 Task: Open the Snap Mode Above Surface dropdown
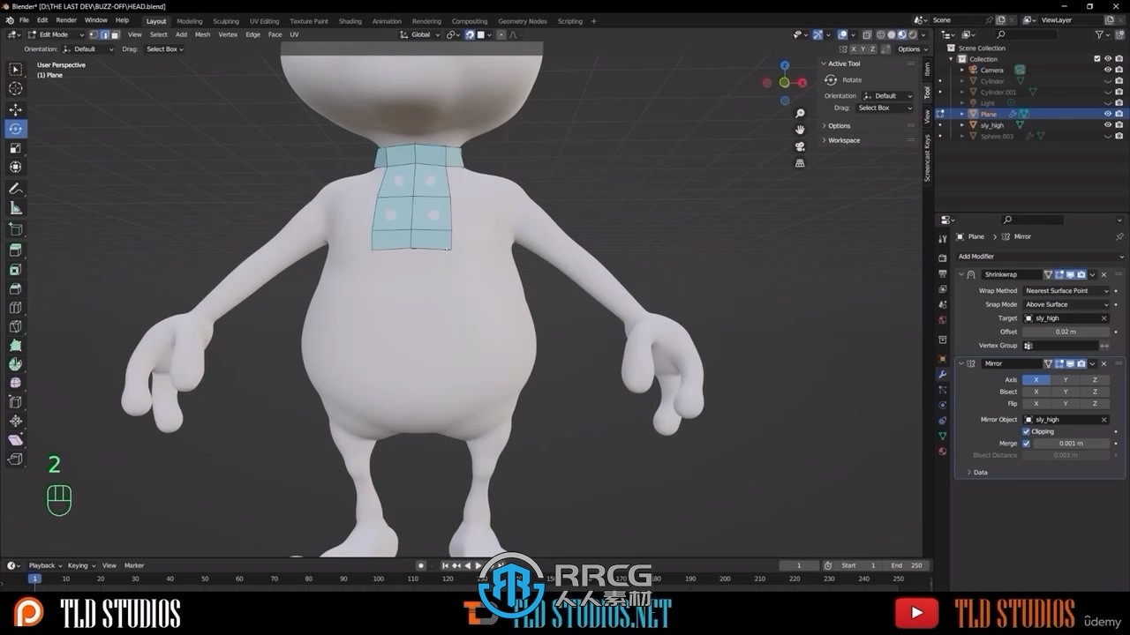[1066, 304]
